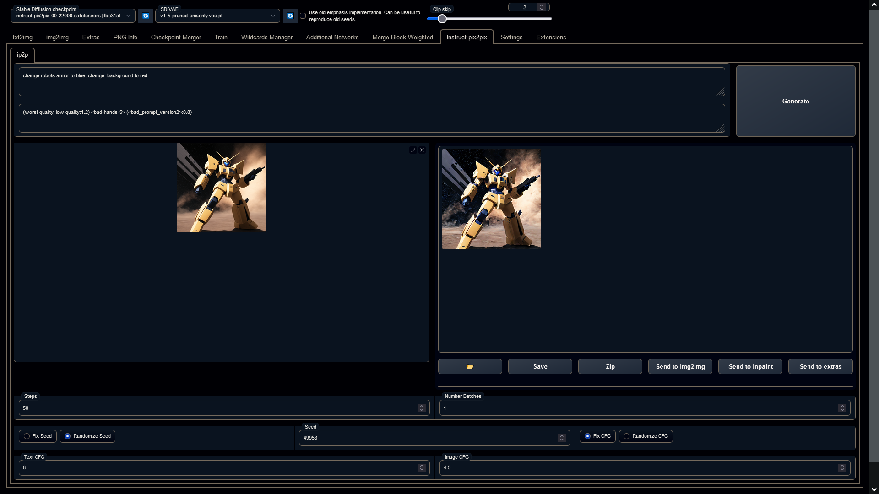Image resolution: width=879 pixels, height=494 pixels.
Task: Click the Clip skip number stepper
Action: tap(542, 7)
